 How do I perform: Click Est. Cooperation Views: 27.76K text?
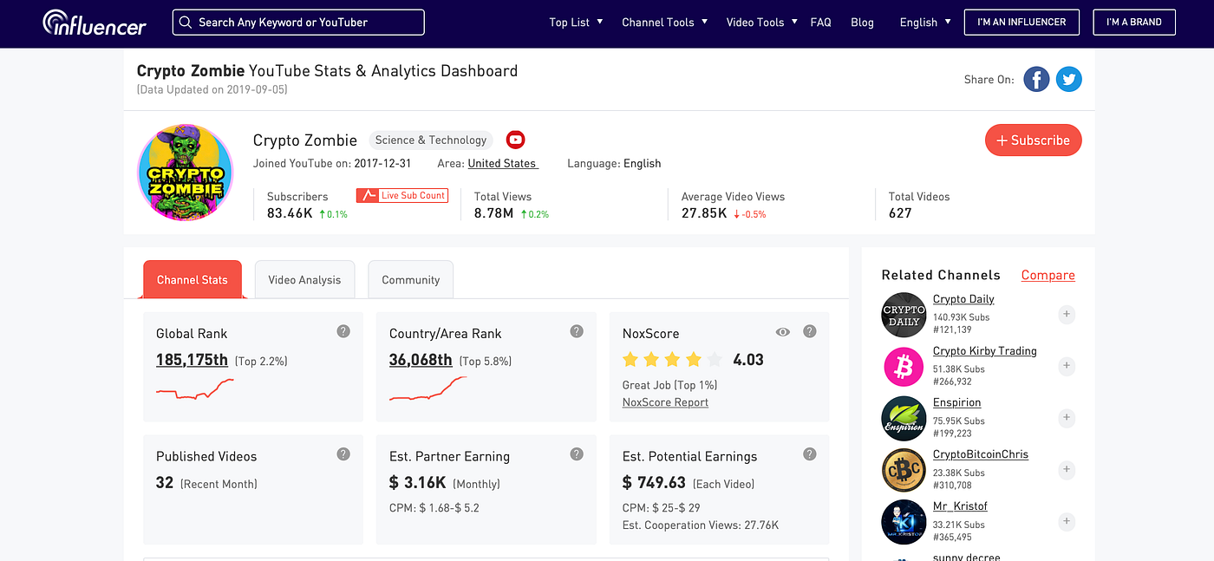coord(701,525)
